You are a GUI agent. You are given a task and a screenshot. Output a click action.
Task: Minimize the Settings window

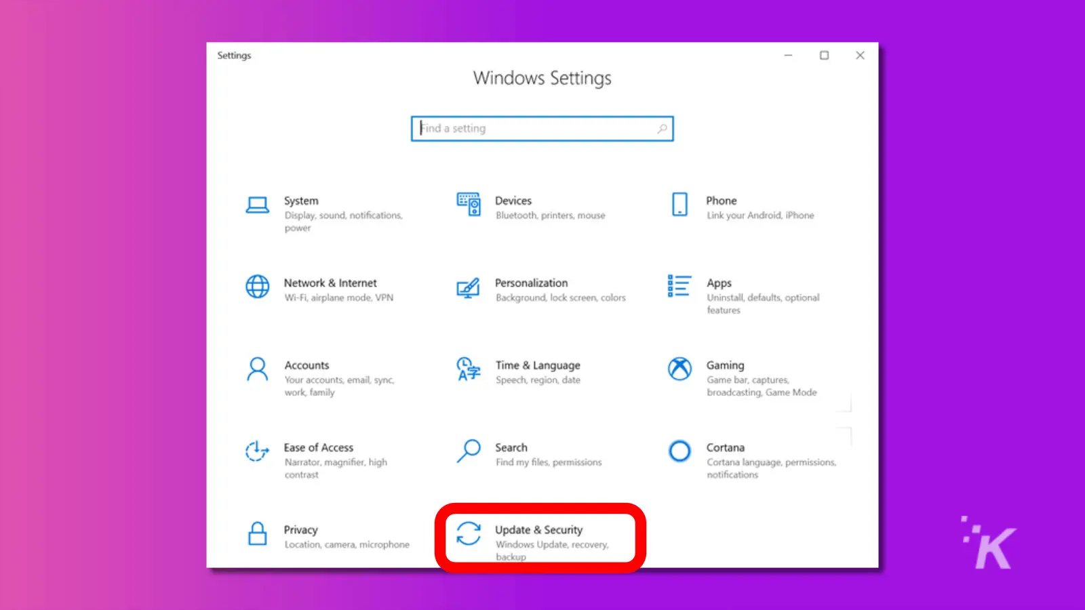[x=788, y=56]
